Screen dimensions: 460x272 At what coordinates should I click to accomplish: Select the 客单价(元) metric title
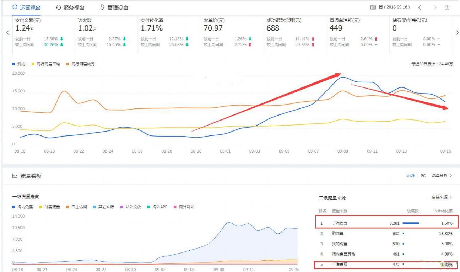(x=214, y=21)
